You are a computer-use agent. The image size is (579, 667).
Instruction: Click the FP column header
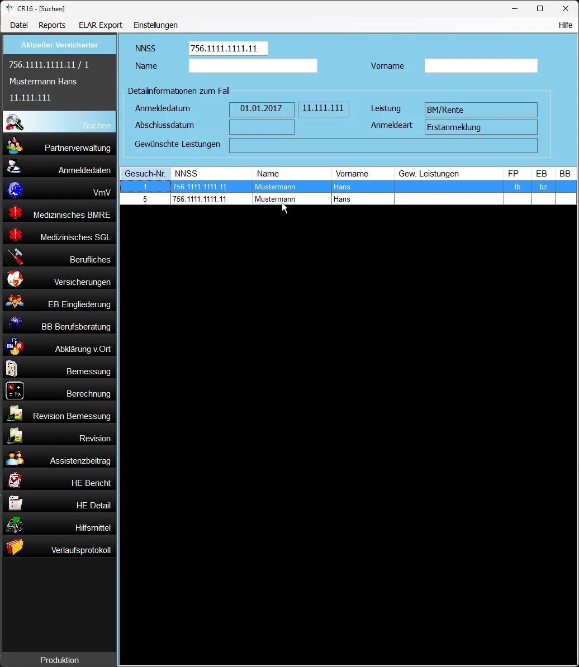tap(518, 174)
